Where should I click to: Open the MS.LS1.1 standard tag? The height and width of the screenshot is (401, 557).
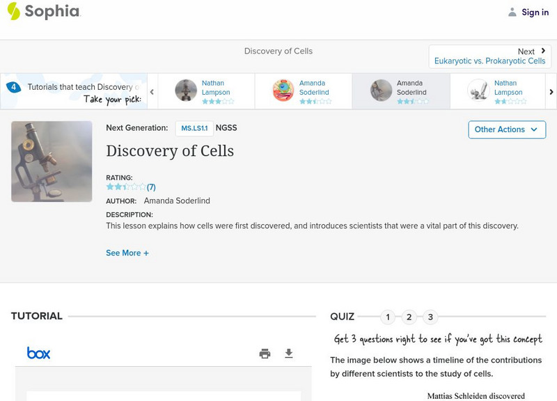click(x=195, y=128)
